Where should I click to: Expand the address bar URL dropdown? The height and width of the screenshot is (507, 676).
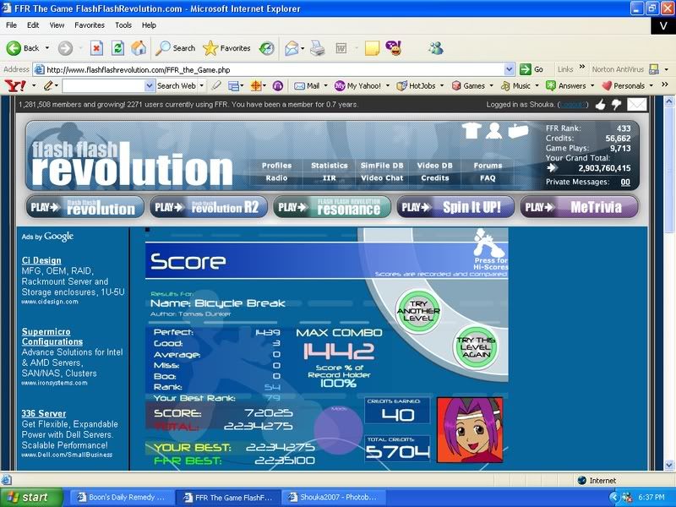[510, 69]
